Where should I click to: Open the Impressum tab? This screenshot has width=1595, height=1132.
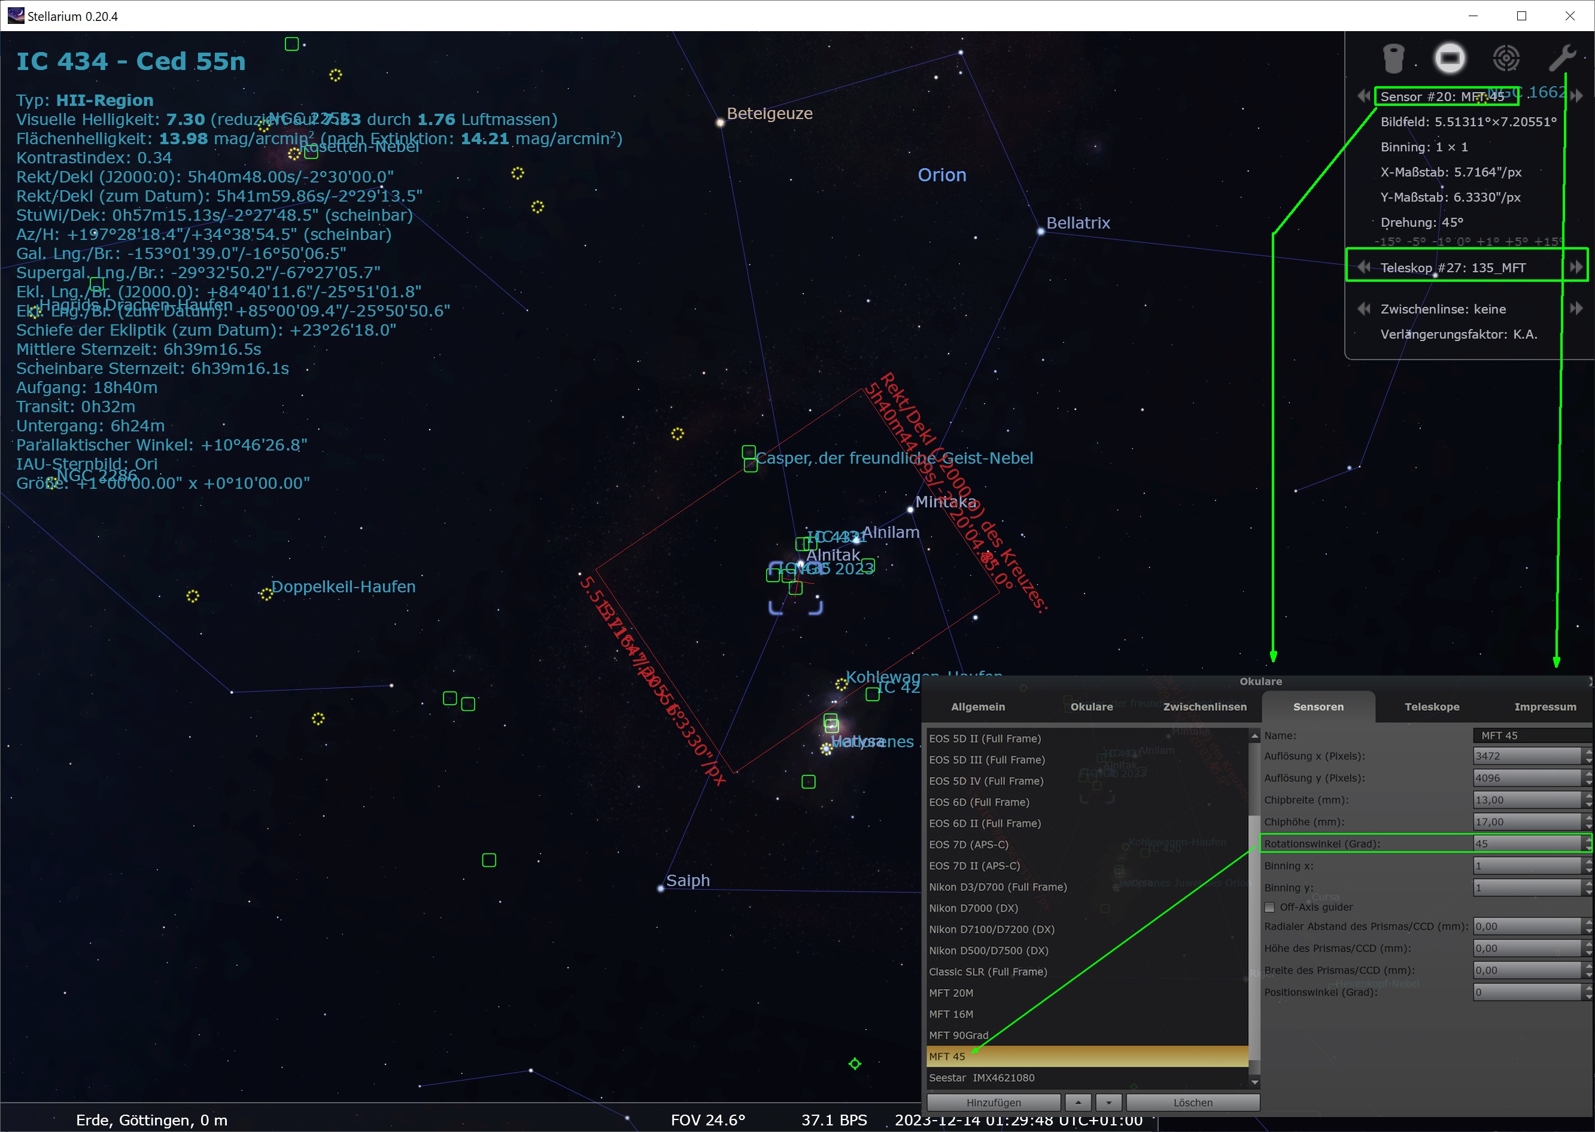[1545, 706]
